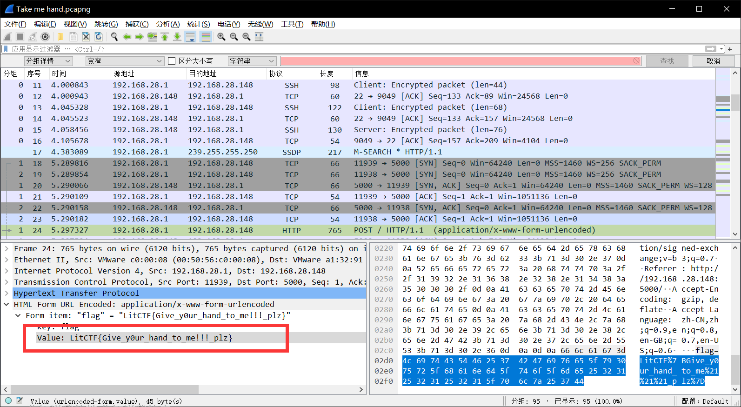
Task: Expand Internet Protocol Version 4 node
Action: click(7, 271)
